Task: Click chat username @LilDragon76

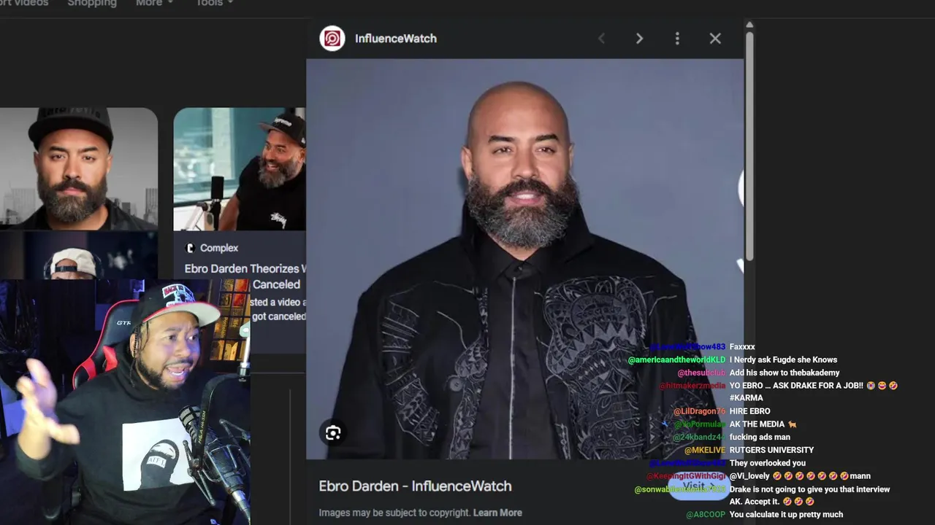Action: (699, 411)
